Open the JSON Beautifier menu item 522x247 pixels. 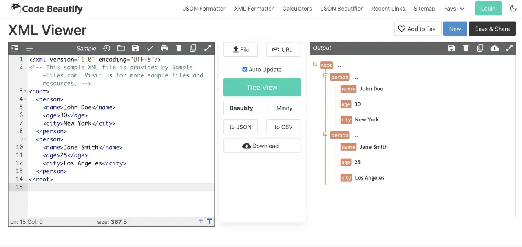342,8
